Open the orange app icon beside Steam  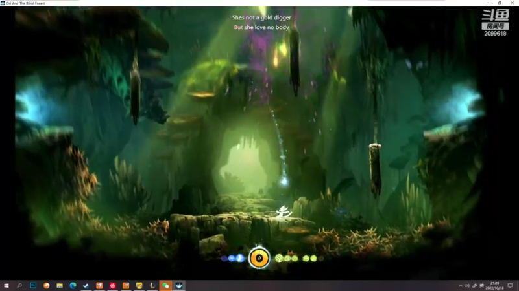click(x=99, y=285)
